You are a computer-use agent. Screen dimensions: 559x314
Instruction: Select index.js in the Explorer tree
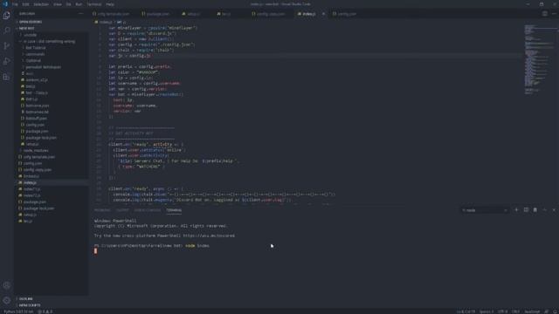[52, 182]
